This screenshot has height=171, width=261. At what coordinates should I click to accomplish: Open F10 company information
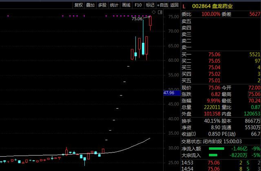coord(138,5)
